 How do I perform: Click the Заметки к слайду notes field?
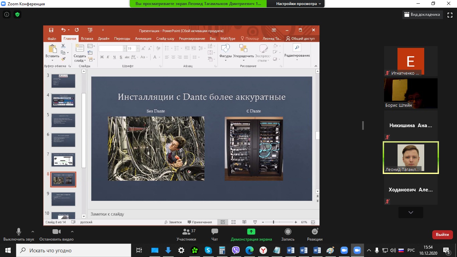click(203, 214)
